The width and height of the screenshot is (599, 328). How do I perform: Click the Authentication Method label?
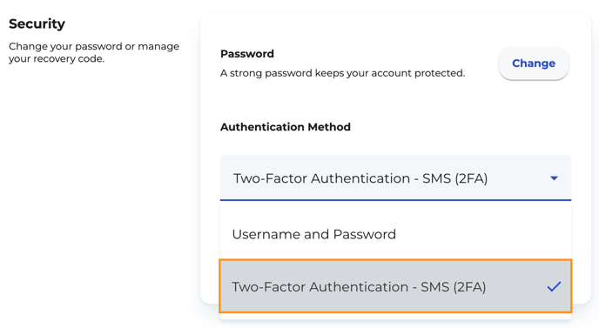tap(286, 127)
